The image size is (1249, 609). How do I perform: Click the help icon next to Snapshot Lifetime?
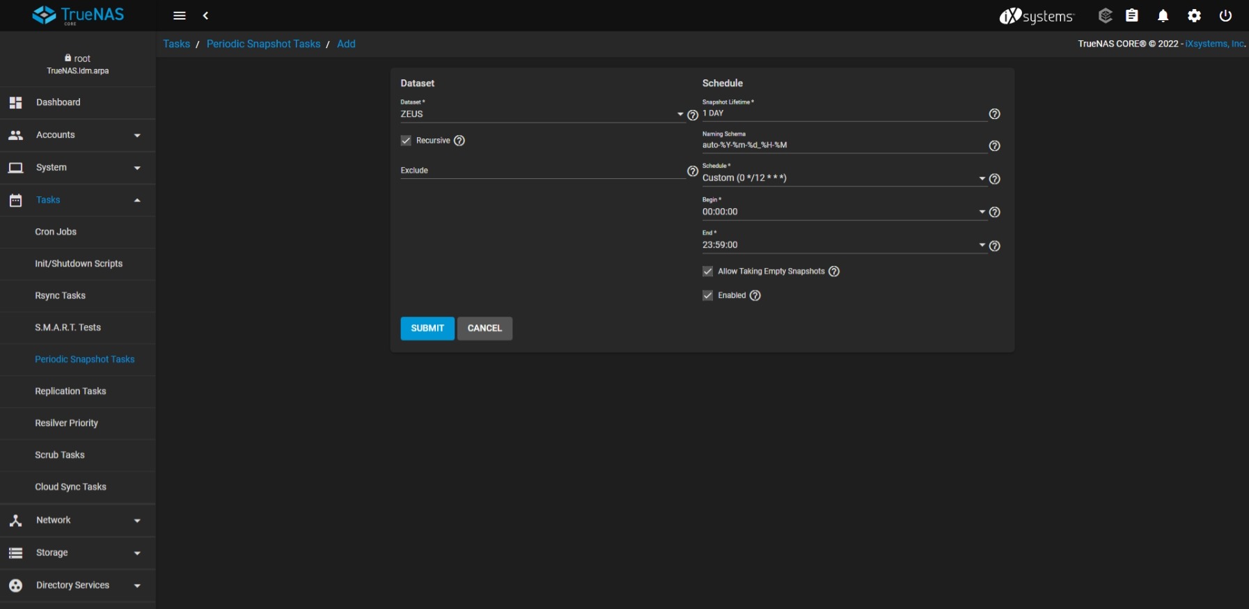click(994, 114)
